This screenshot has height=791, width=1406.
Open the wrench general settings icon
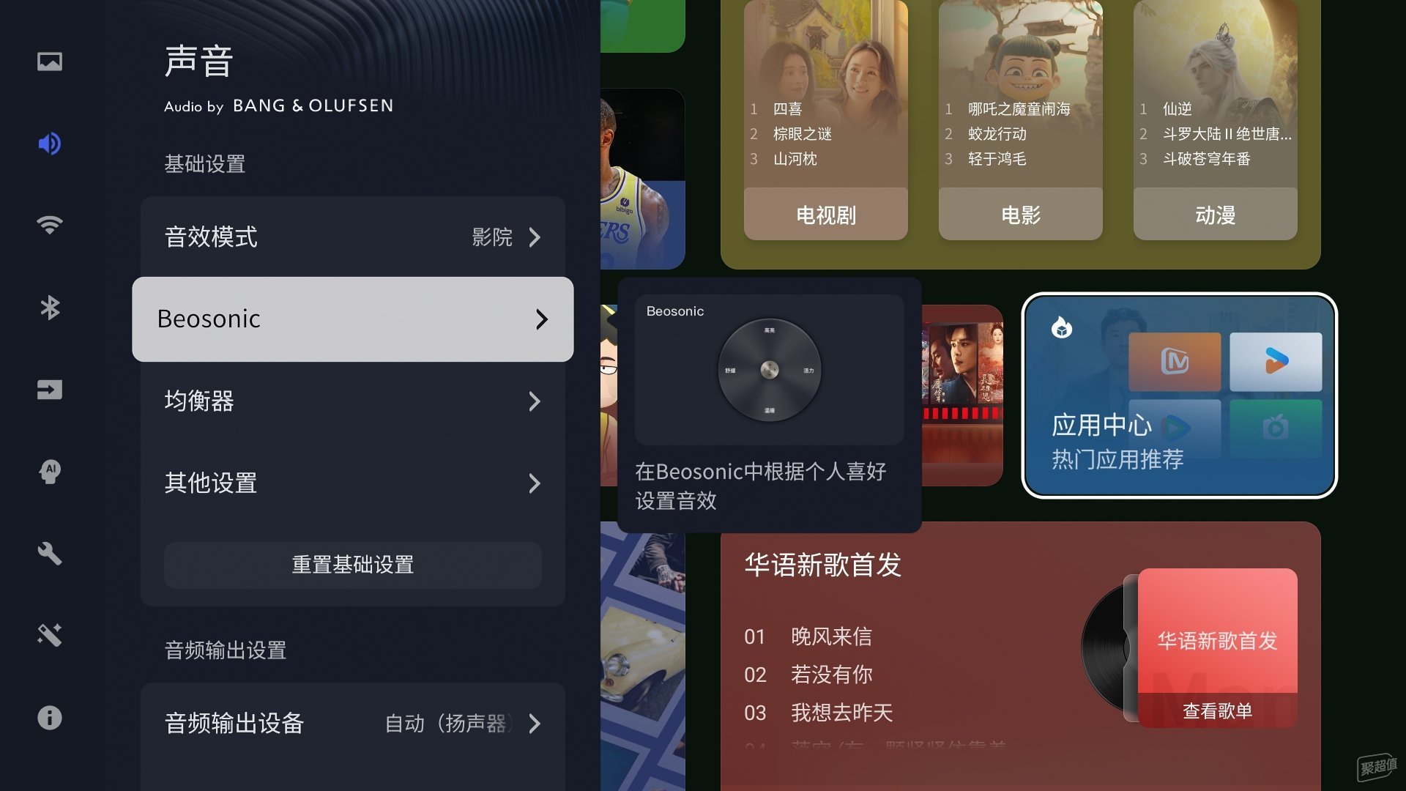50,554
